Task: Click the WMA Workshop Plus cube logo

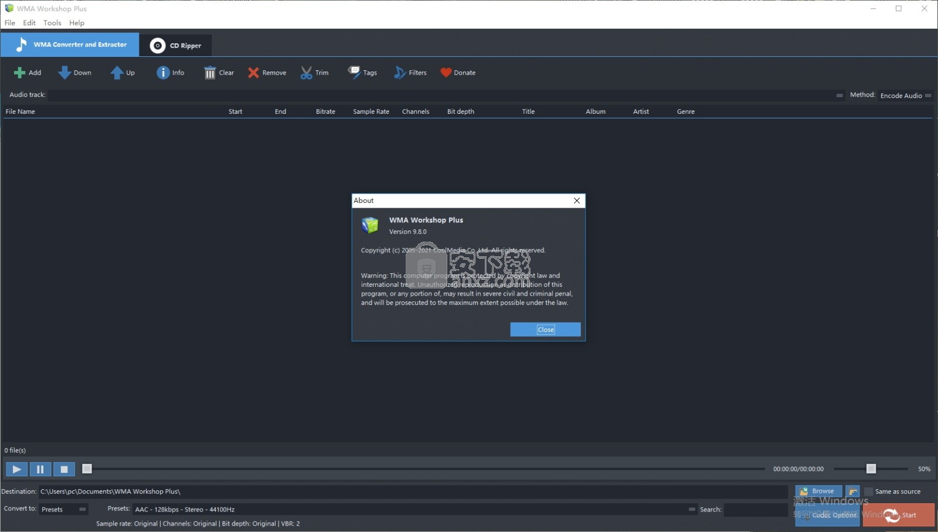Action: [x=371, y=225]
